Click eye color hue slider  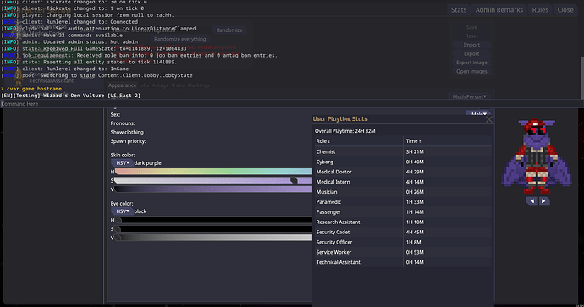point(213,220)
